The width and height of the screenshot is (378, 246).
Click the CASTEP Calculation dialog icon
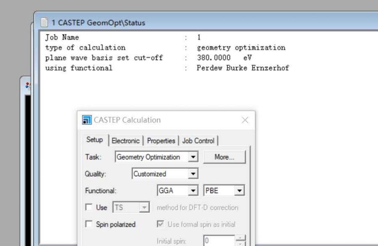[x=87, y=120]
